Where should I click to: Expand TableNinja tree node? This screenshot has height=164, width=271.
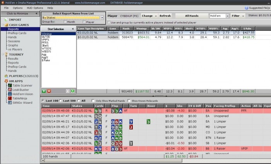(7, 98)
